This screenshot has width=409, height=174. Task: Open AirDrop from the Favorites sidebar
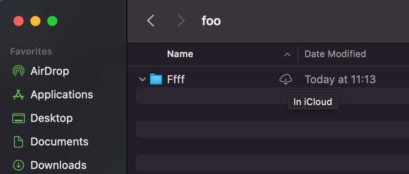tap(49, 71)
